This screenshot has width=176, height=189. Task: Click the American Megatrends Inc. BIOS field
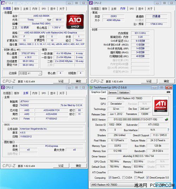(51, 129)
